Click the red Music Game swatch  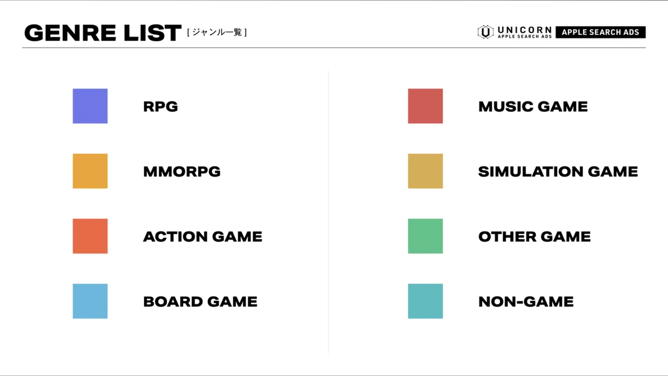point(425,106)
